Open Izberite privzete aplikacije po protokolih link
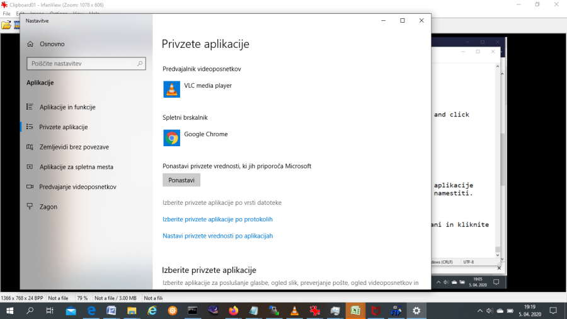This screenshot has height=319, width=567. 217,219
